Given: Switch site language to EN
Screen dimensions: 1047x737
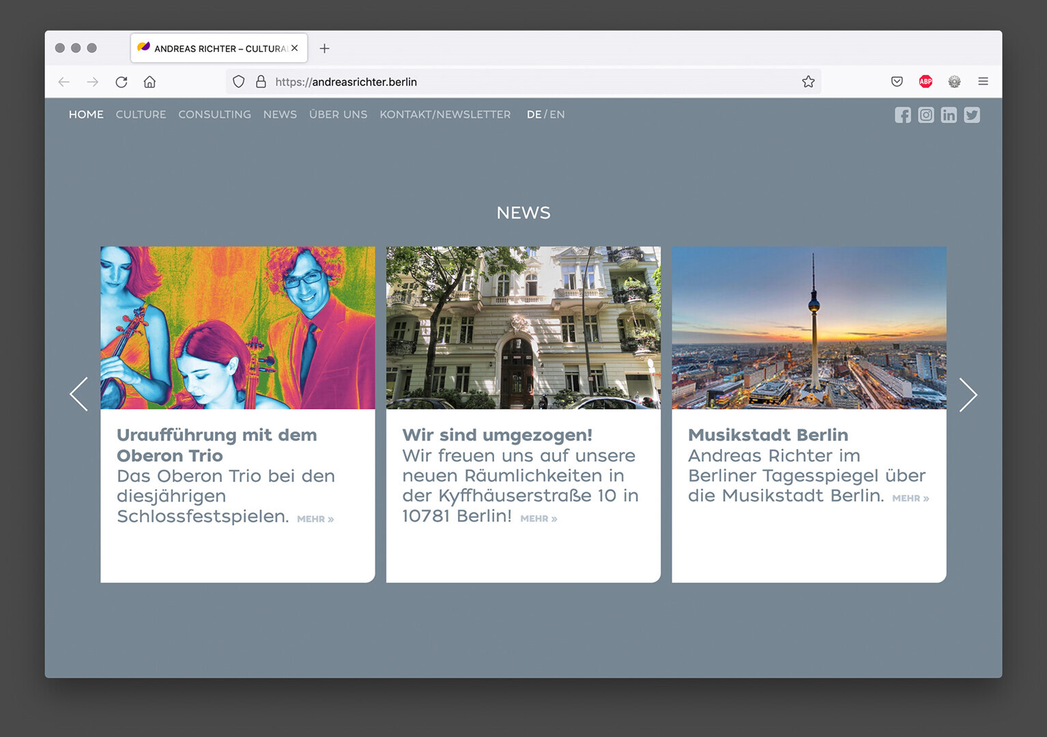Looking at the screenshot, I should pos(557,115).
